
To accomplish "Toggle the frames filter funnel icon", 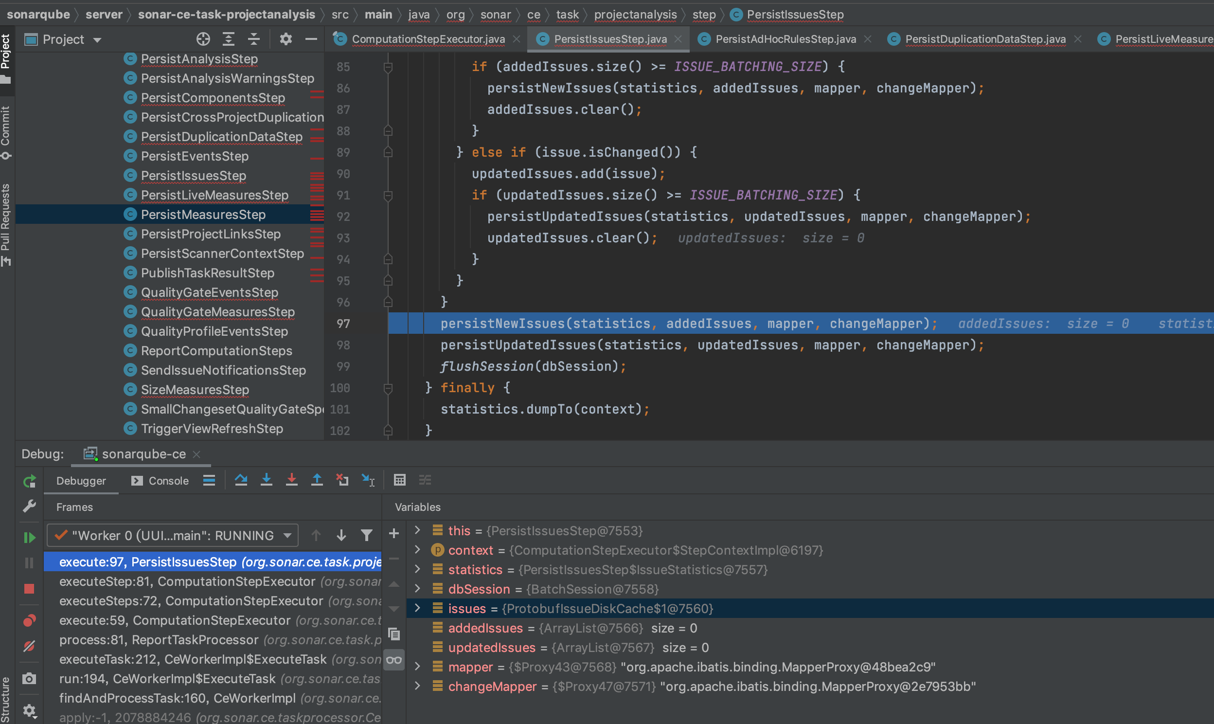I will pyautogui.click(x=367, y=535).
